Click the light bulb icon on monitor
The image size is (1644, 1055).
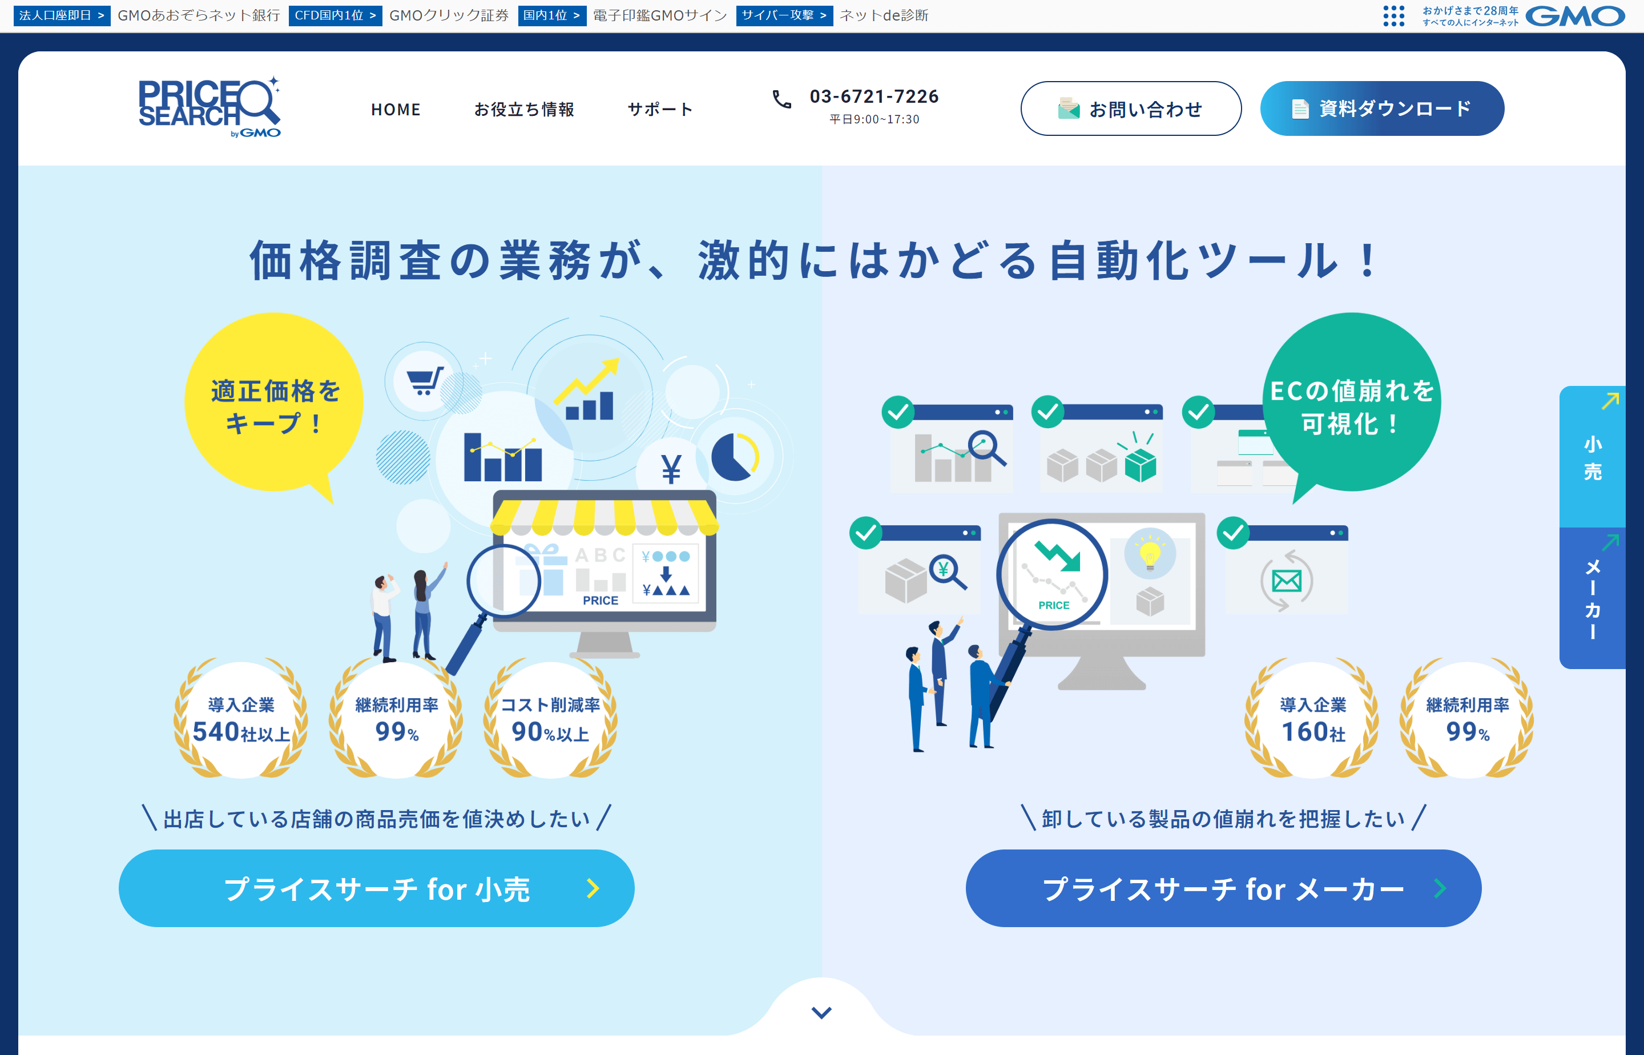point(1150,554)
